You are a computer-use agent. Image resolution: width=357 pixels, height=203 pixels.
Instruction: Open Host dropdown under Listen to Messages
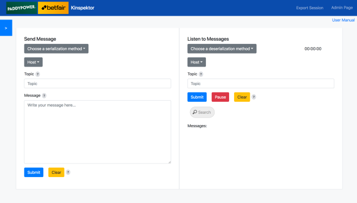pyautogui.click(x=197, y=62)
